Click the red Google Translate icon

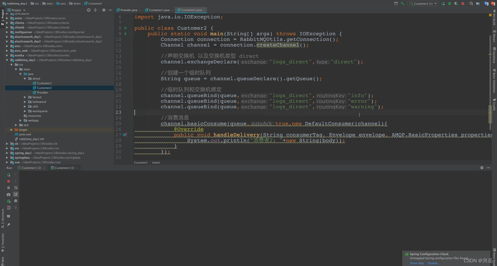pyautogui.click(x=493, y=4)
